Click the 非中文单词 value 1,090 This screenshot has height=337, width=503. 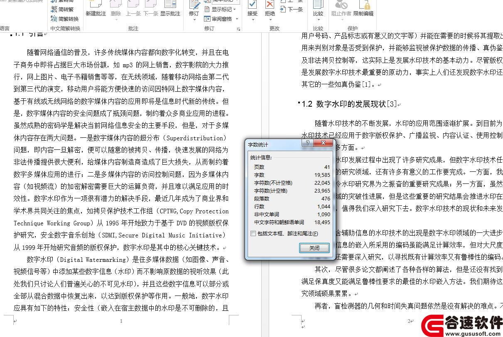click(324, 214)
